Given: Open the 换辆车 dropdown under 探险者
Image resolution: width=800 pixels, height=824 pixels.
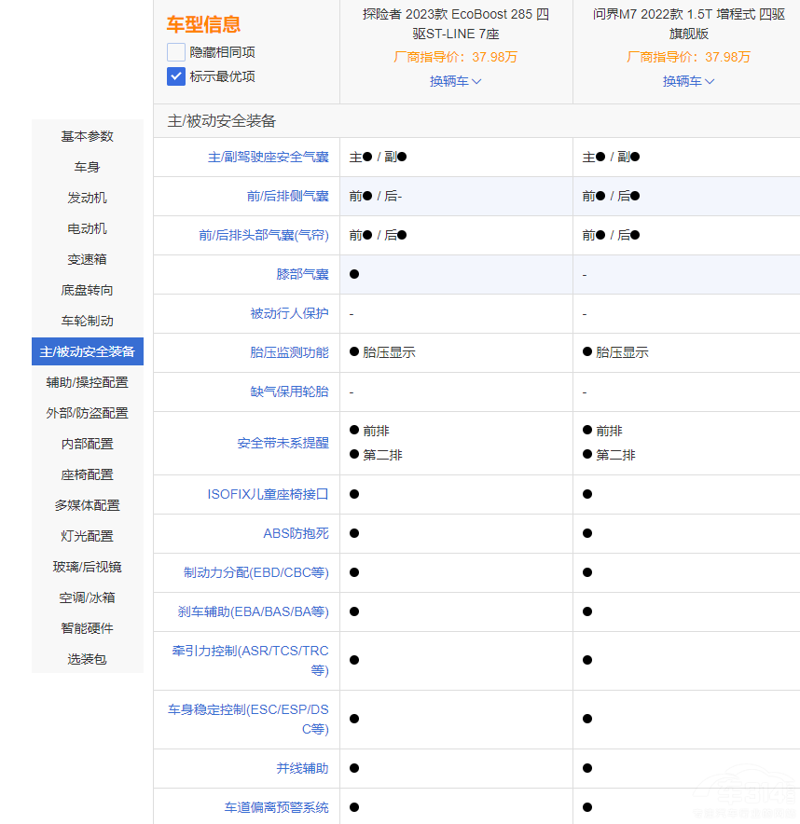Looking at the screenshot, I should click(x=454, y=82).
